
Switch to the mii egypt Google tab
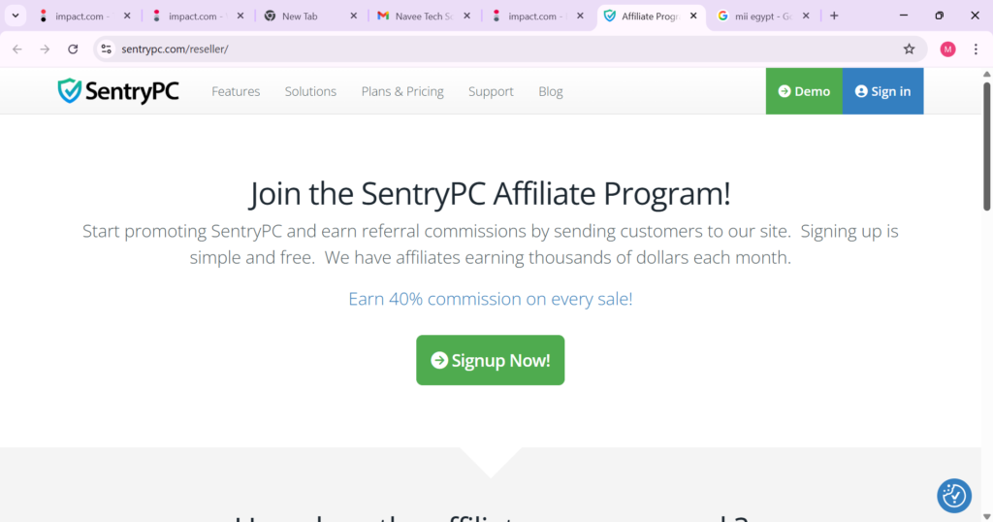764,16
